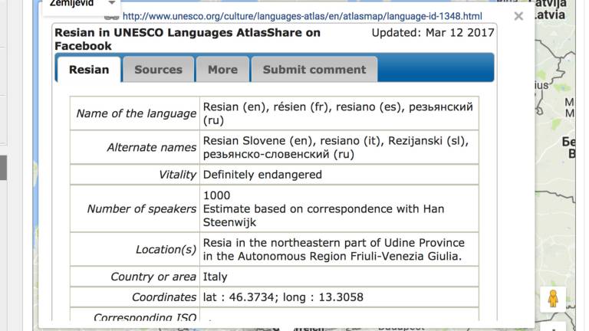The image size is (589, 331).
Task: Open the More tab
Action: pos(222,69)
